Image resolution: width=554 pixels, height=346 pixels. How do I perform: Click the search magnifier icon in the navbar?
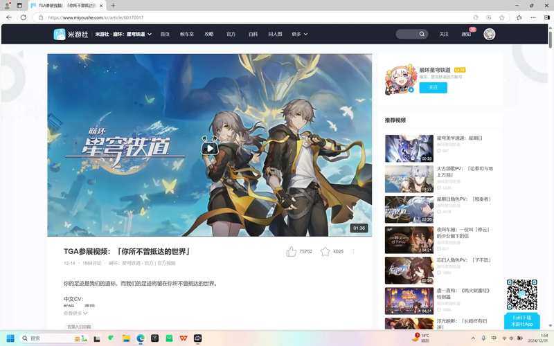(x=422, y=34)
